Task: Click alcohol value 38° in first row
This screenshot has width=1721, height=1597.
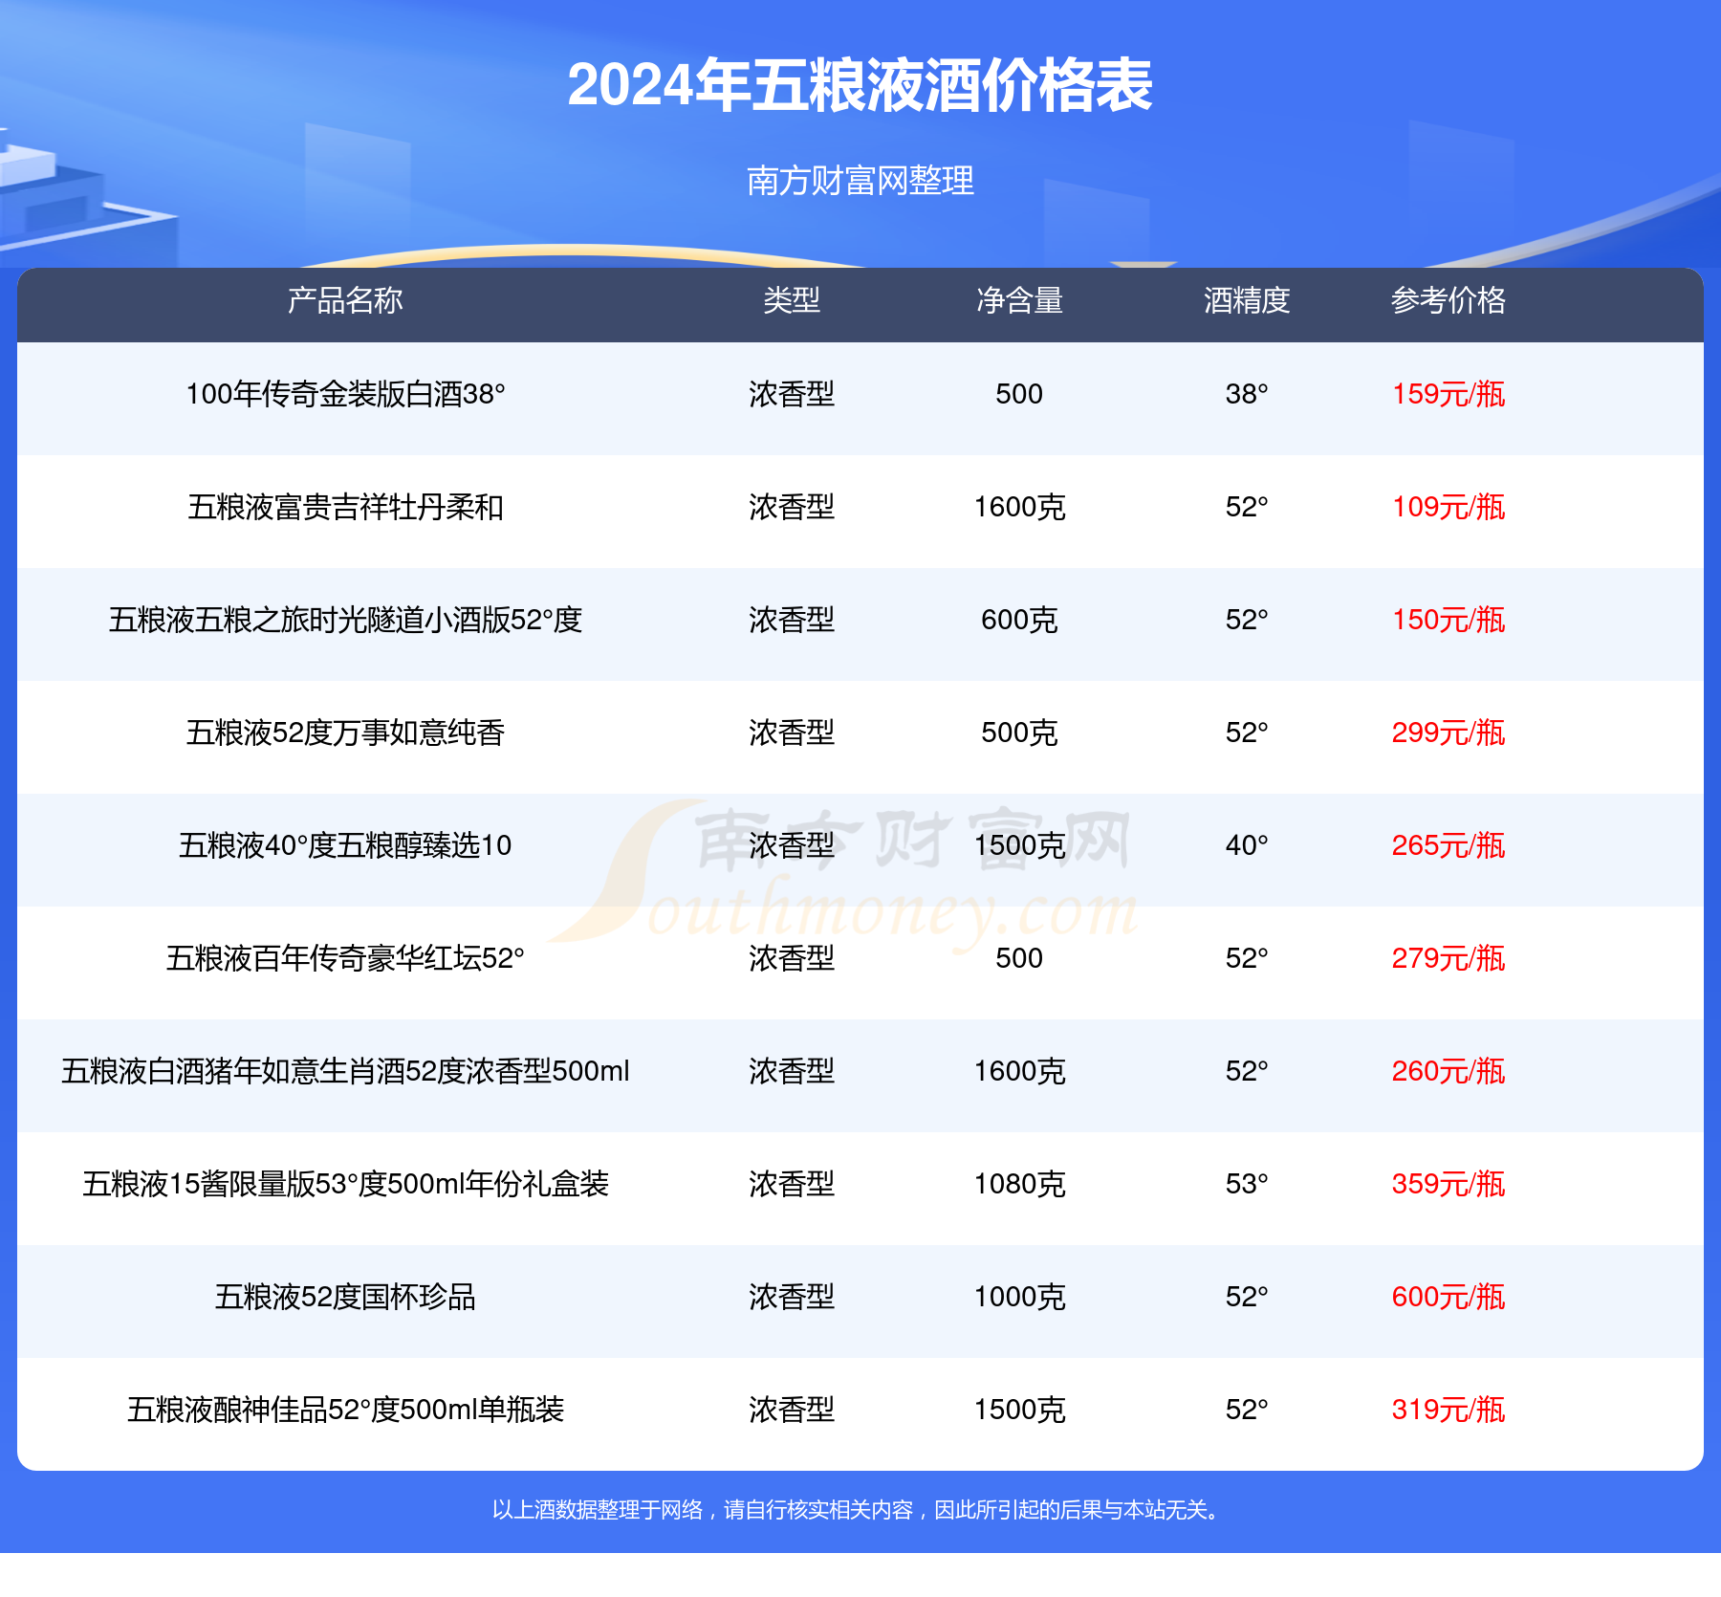Action: (x=1247, y=394)
